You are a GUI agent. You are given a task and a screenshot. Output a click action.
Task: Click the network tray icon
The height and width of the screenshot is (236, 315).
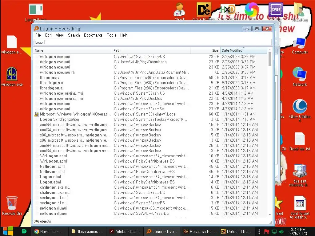point(274,232)
